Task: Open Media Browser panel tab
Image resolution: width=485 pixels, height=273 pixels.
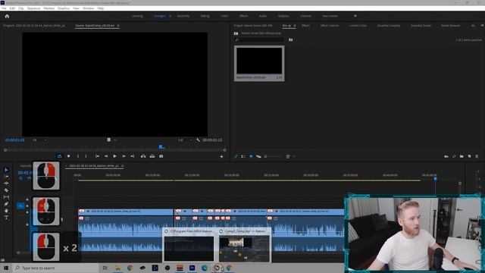Action: [450, 26]
